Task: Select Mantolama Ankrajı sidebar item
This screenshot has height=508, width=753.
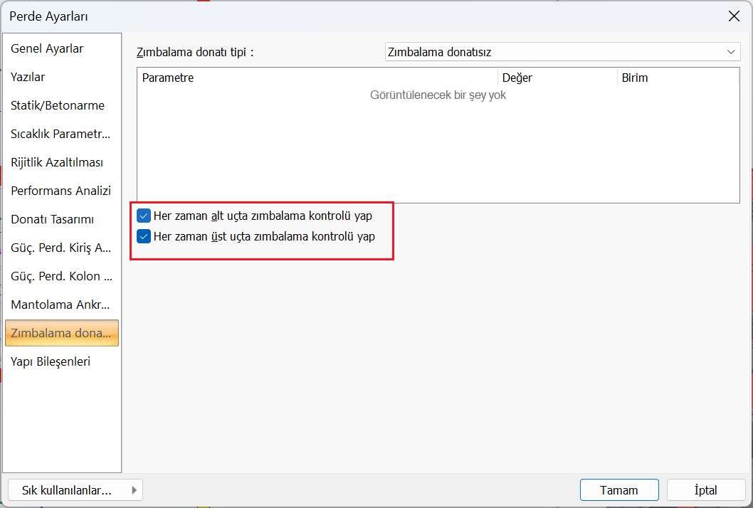Action: pos(61,305)
